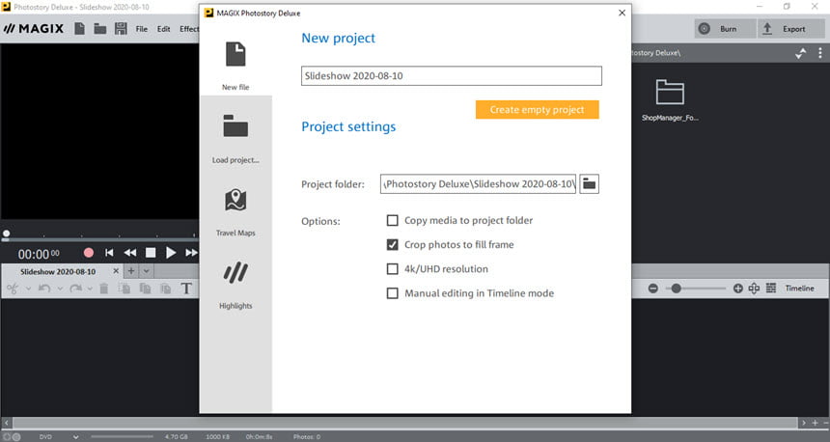Click Create empty project button
The height and width of the screenshot is (442, 830).
538,110
